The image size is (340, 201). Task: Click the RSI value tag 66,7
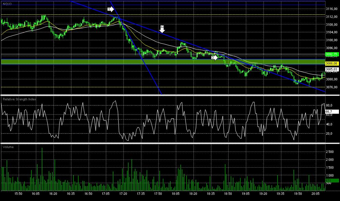click(x=332, y=112)
